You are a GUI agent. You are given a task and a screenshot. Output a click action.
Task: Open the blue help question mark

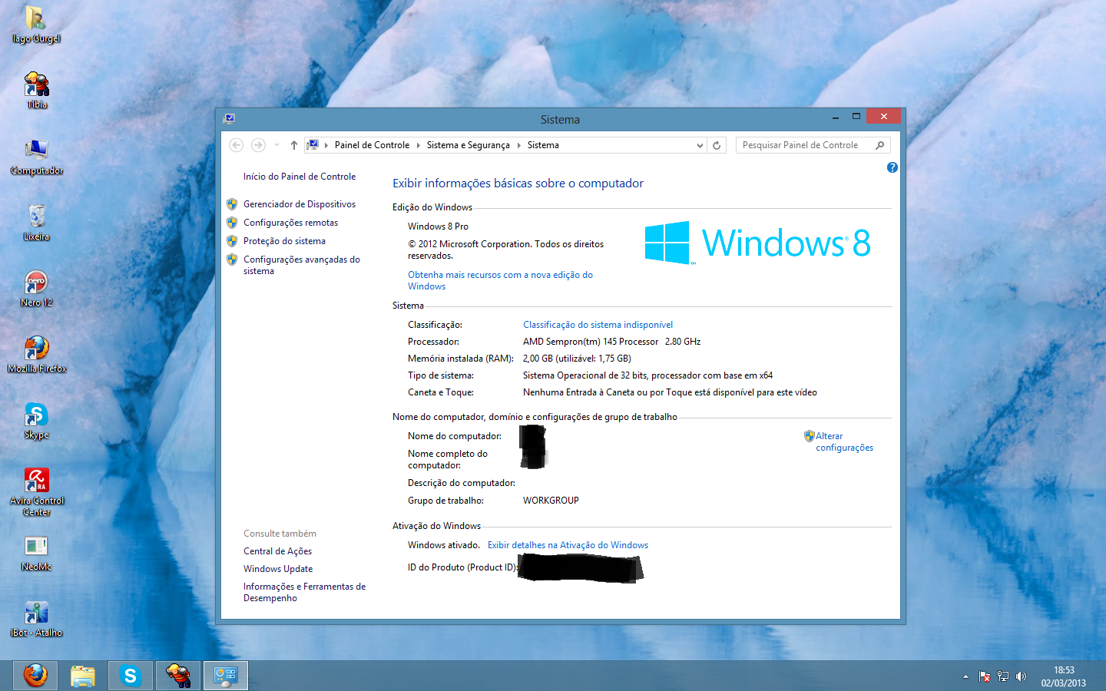point(892,167)
